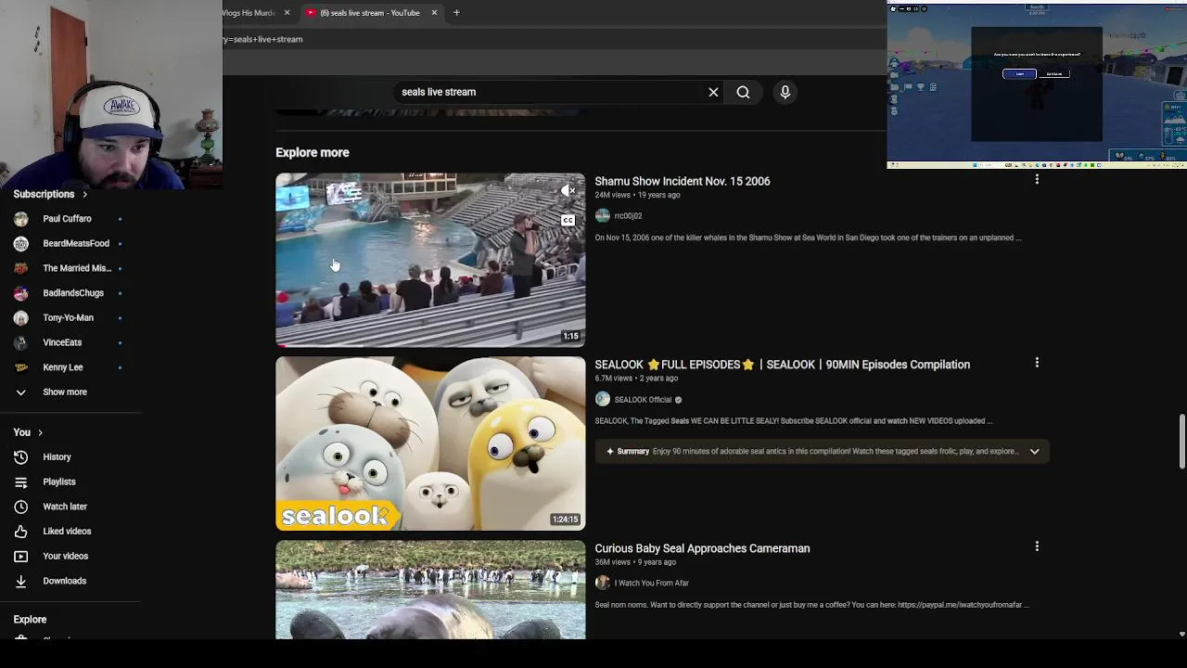Click scrollbar down arrow at page bottom
Viewport: 1187px width, 668px height.
point(1181,635)
